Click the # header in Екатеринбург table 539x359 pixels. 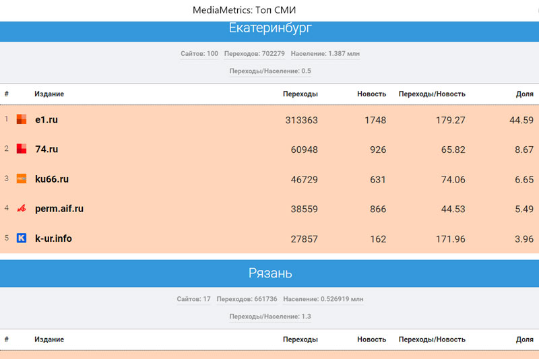7,94
